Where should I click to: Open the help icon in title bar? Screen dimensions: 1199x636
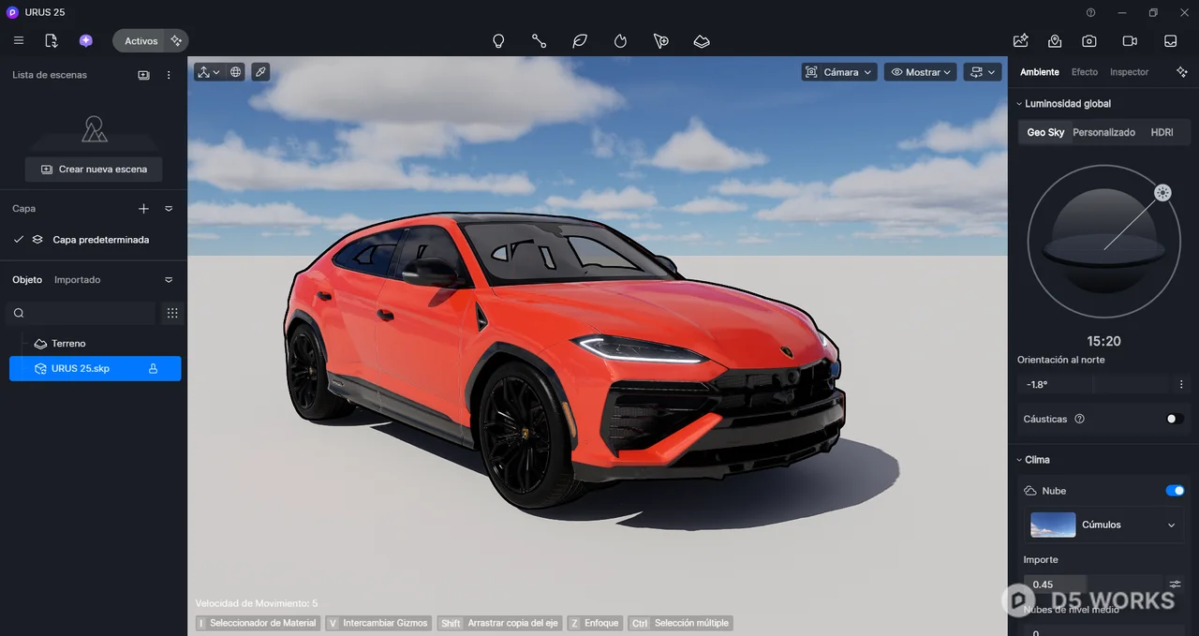[x=1091, y=13]
